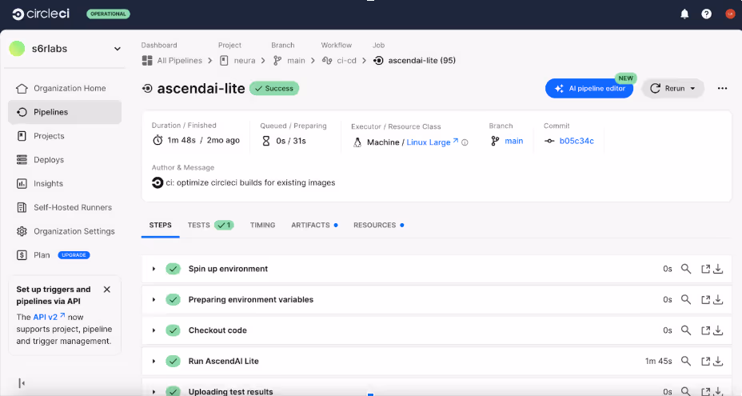
Task: Open Preparing environment variables output in new tab
Action: [x=705, y=300]
